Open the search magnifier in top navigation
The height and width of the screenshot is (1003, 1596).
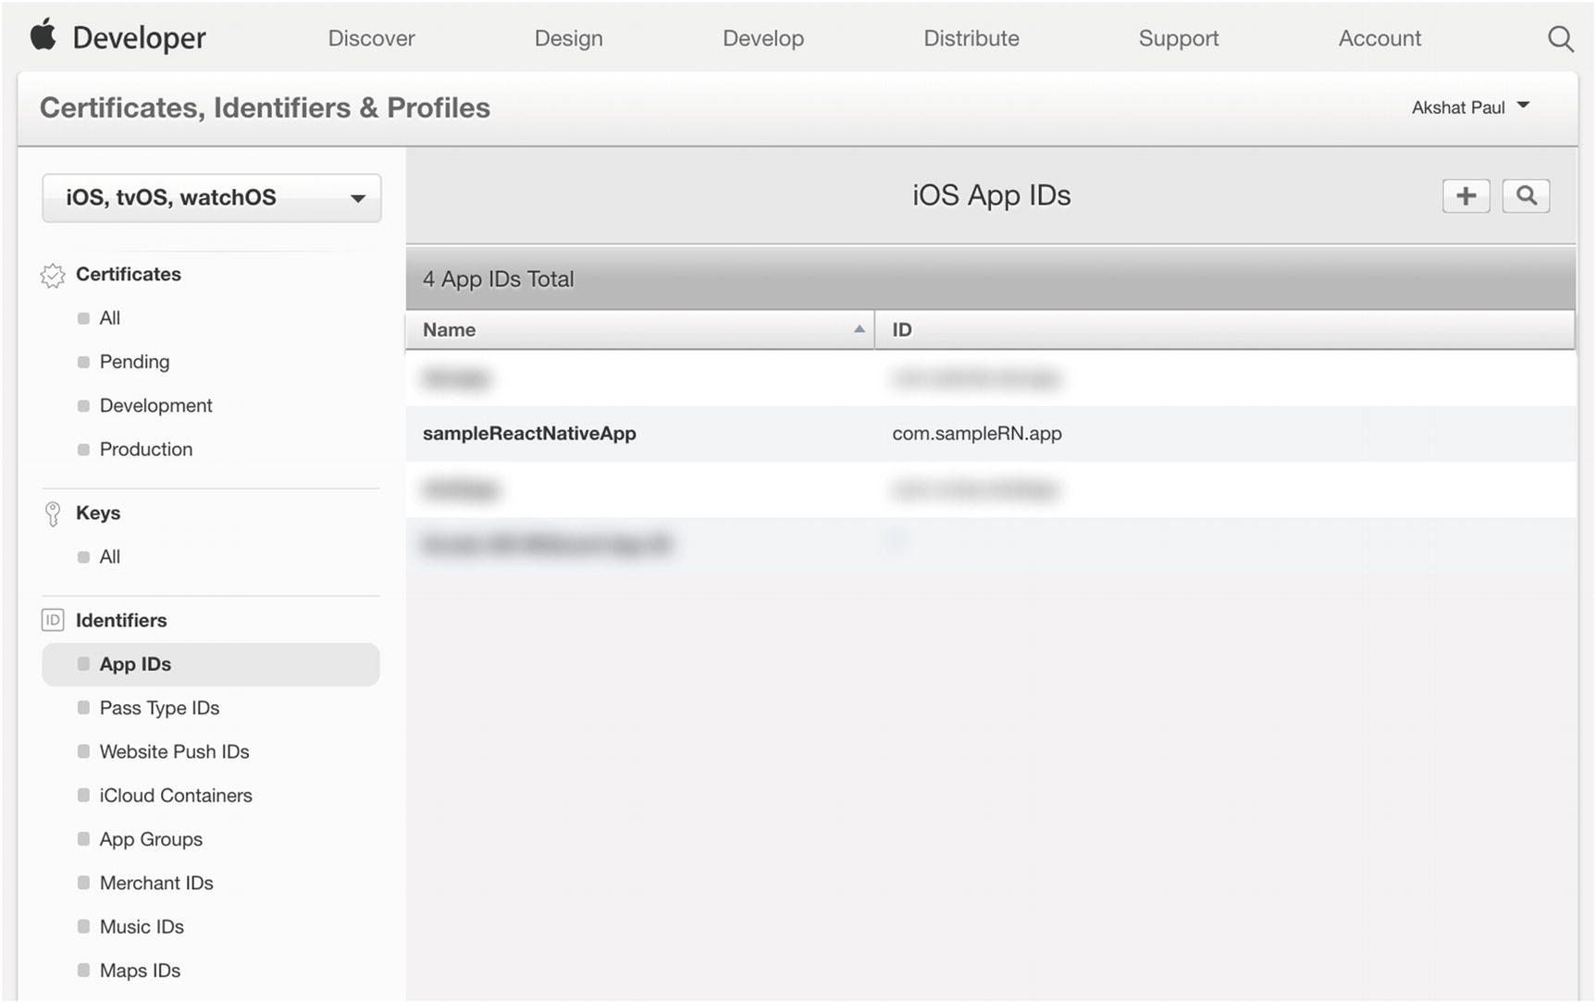coord(1560,39)
